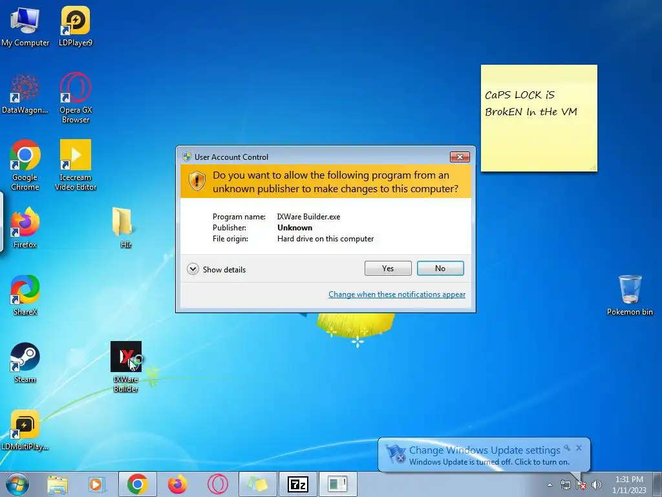Click No to deny the program
Image resolution: width=662 pixels, height=497 pixels.
pos(440,269)
